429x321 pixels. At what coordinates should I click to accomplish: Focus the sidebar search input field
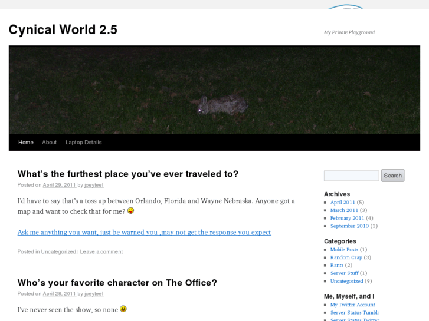(x=351, y=176)
